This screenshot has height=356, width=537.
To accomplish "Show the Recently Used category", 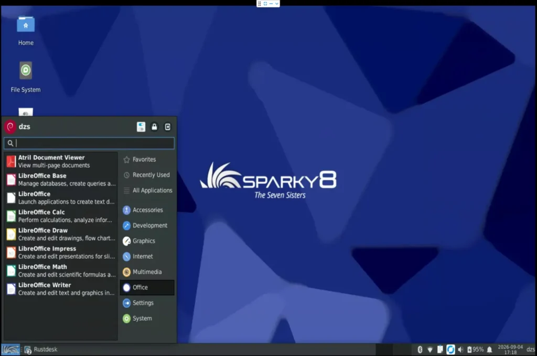I will click(147, 175).
